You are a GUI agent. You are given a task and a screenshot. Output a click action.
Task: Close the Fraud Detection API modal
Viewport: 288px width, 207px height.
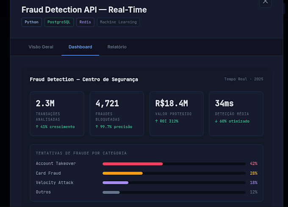265,2
